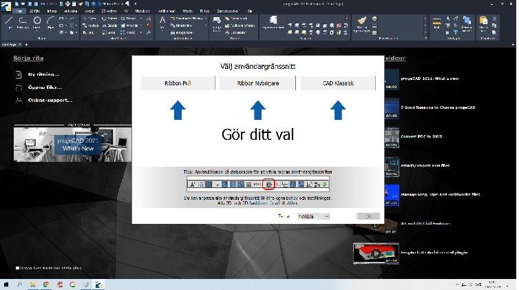Activate the Match Properties brush icon
This screenshot has height=290, width=519.
[362, 21]
